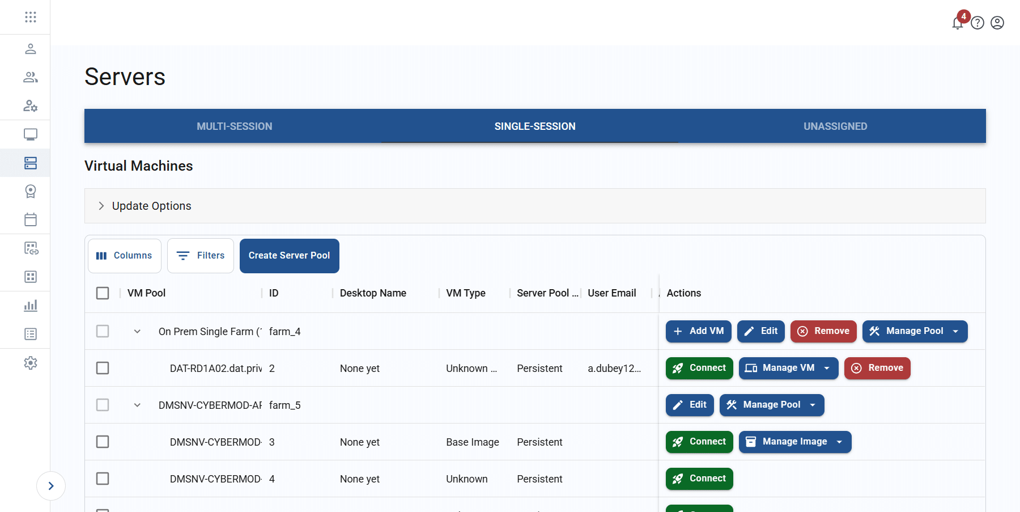Open the notifications bell icon
Screen dimensions: 1020x512
pyautogui.click(x=958, y=23)
